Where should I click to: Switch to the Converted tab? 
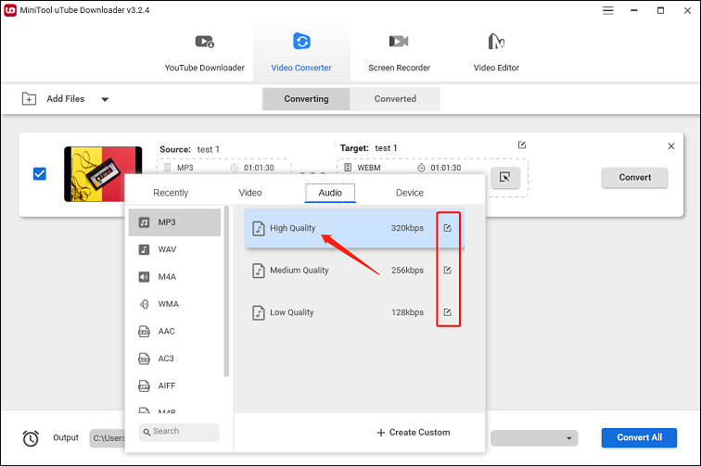click(395, 99)
